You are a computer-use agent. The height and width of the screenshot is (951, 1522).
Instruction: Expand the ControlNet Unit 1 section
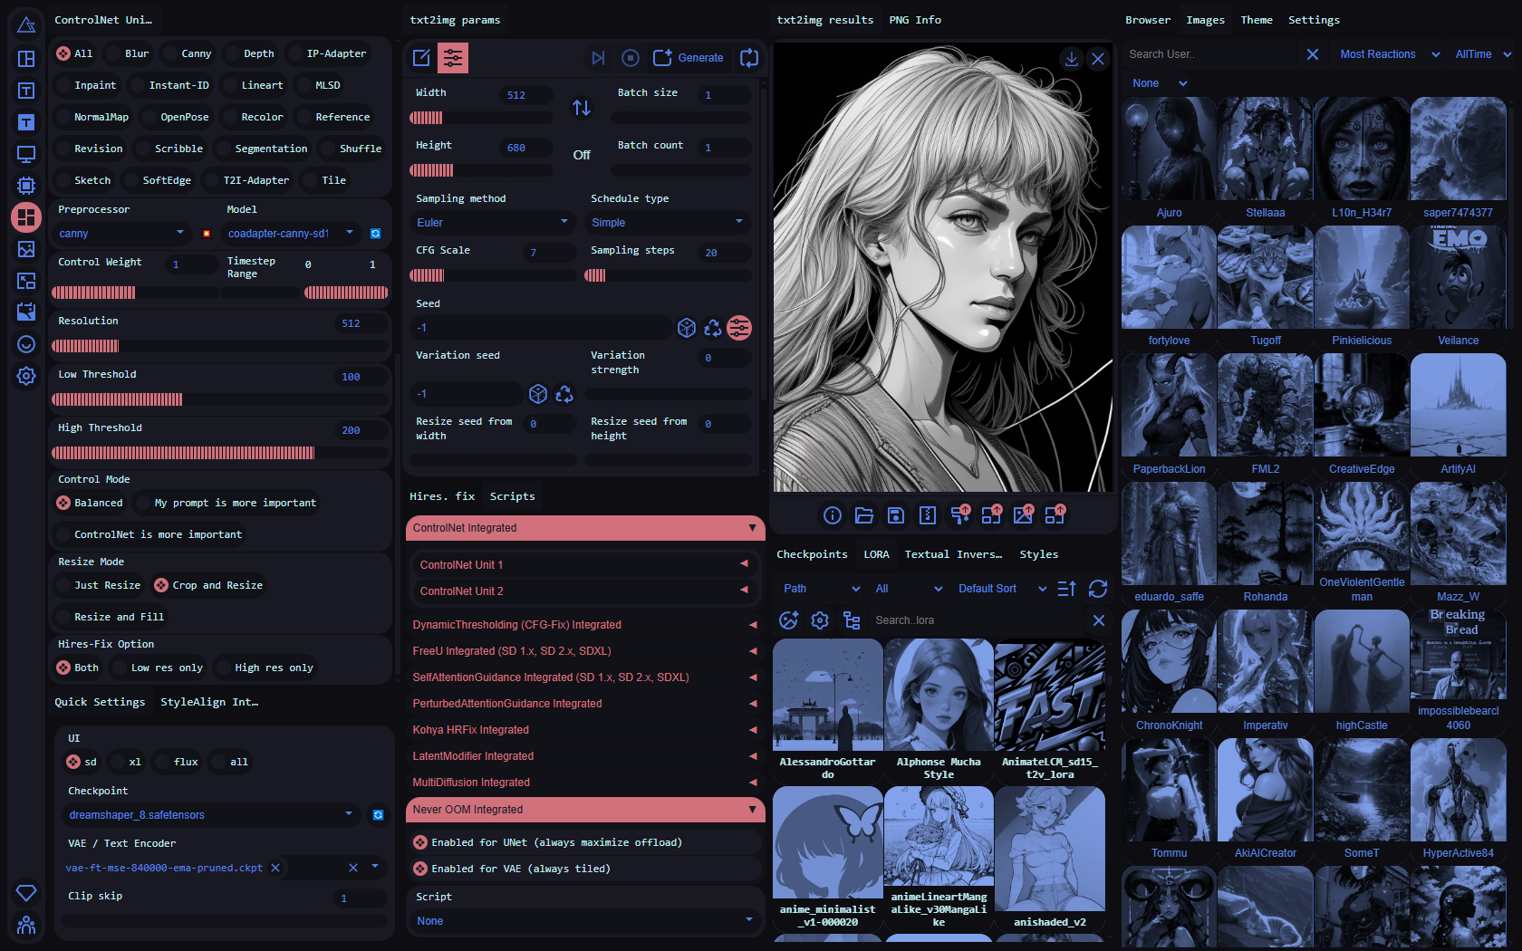584,564
